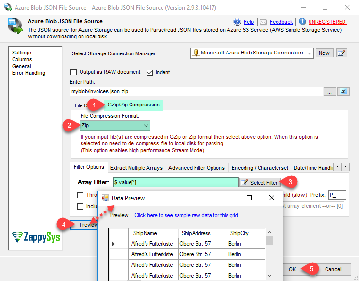Select the Filter Options tab
This screenshot has width=359, height=281.
point(89,167)
